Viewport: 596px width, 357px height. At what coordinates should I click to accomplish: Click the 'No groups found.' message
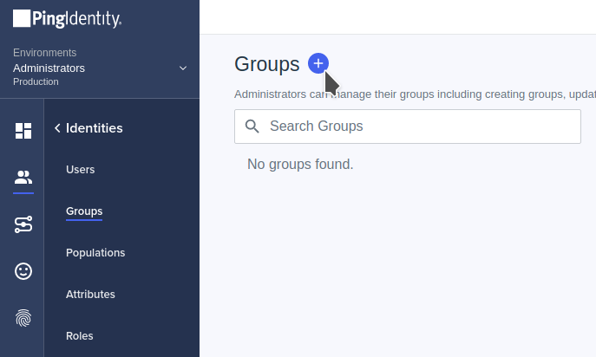coord(300,165)
